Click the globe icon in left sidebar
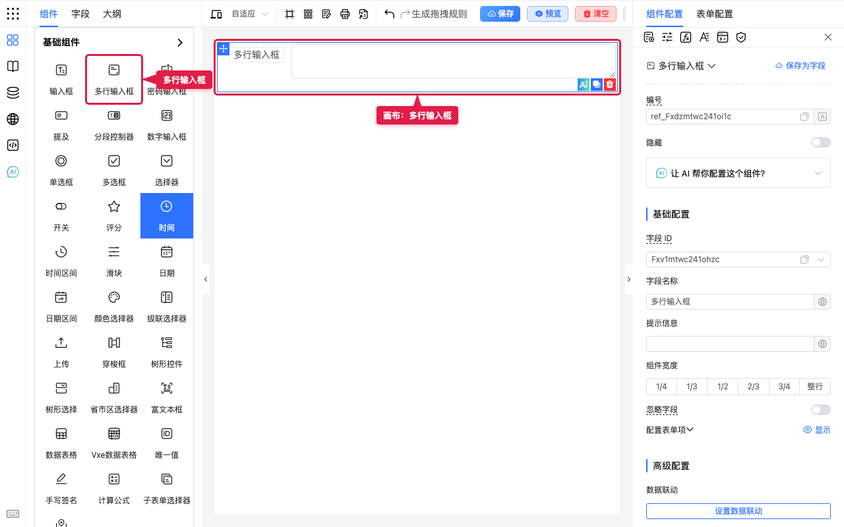The height and width of the screenshot is (527, 844). point(13,119)
